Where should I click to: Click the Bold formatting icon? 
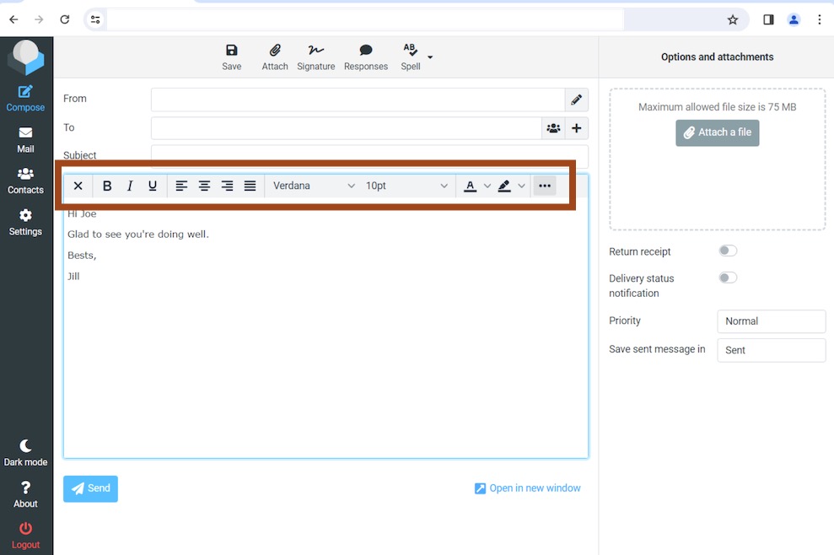click(107, 186)
